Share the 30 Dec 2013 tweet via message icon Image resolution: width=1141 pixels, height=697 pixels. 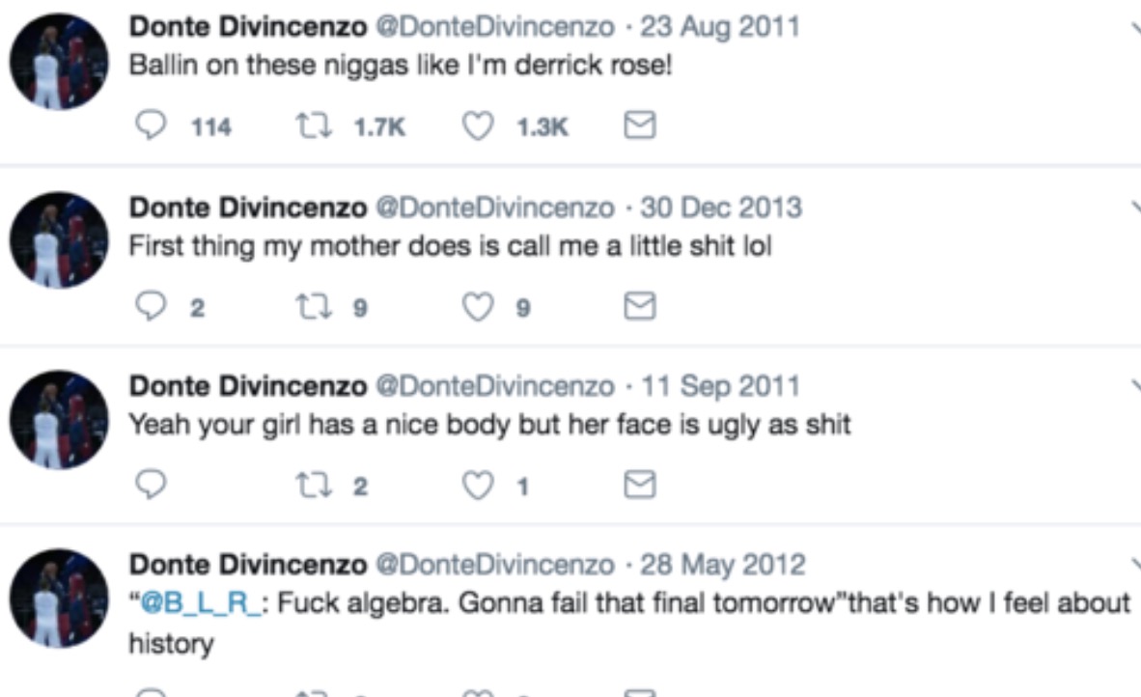[x=642, y=307]
